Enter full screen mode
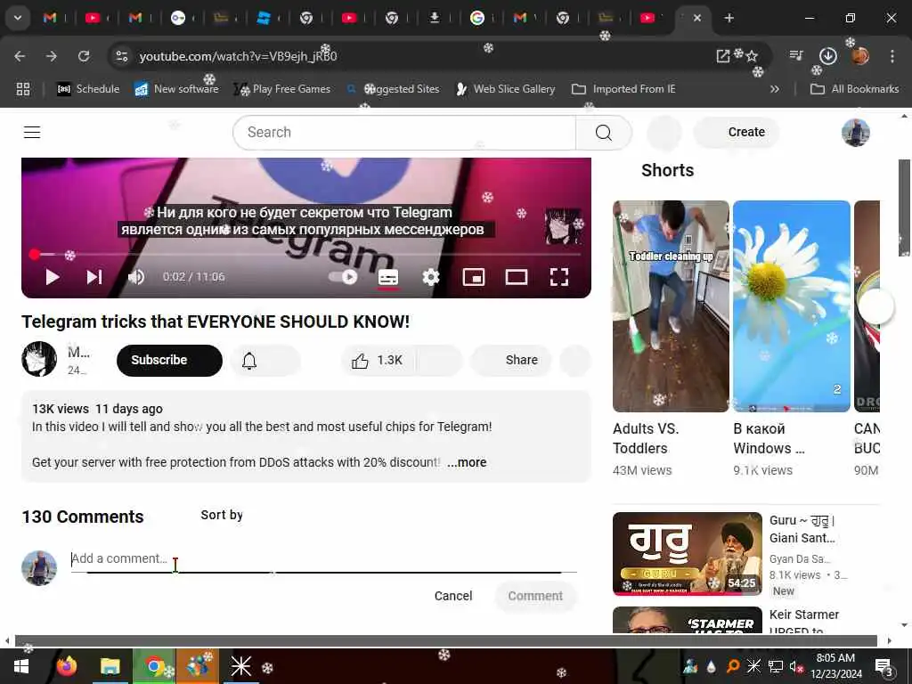 point(559,277)
